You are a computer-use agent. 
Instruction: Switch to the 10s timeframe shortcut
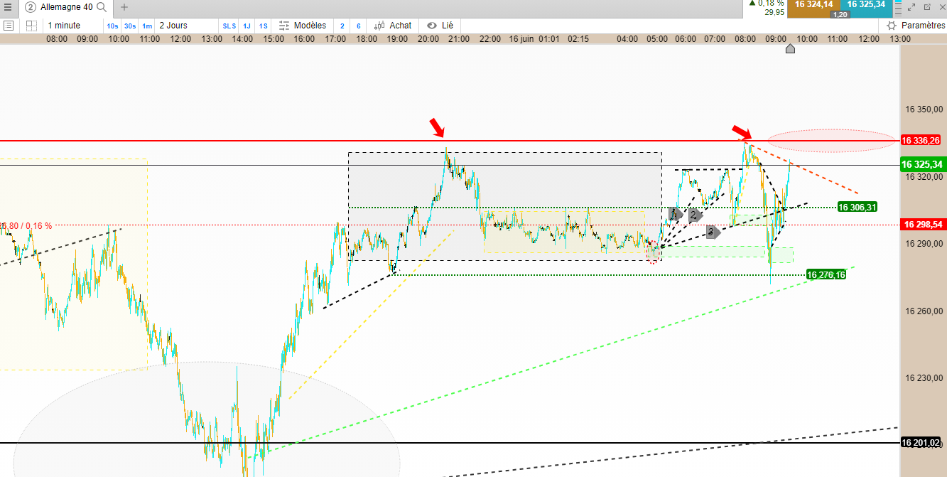coord(112,26)
